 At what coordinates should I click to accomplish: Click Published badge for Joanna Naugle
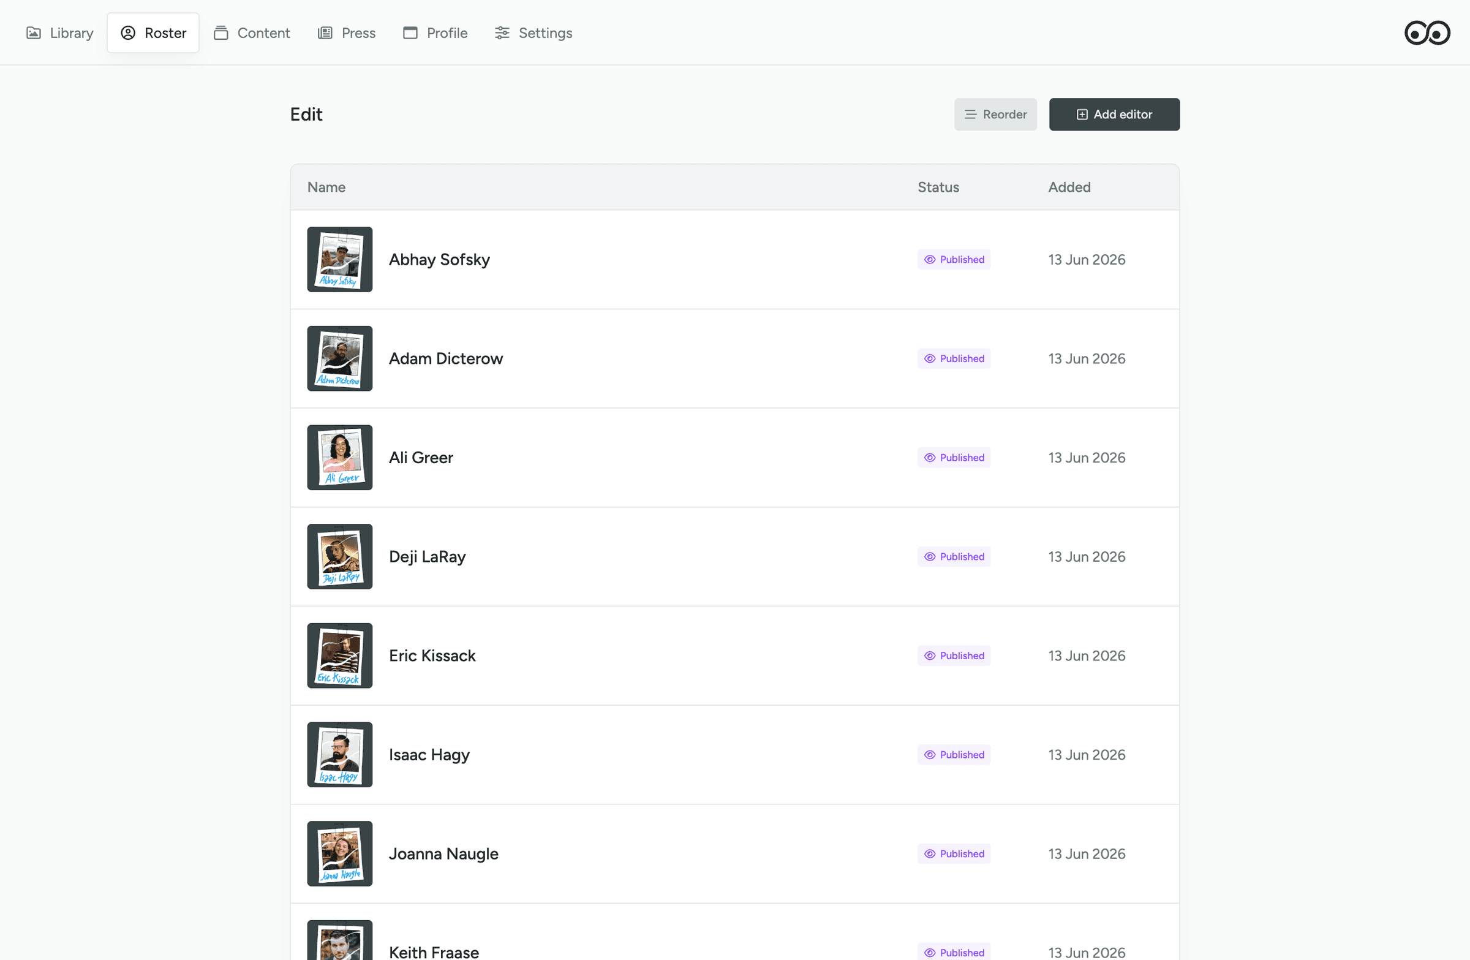954,854
